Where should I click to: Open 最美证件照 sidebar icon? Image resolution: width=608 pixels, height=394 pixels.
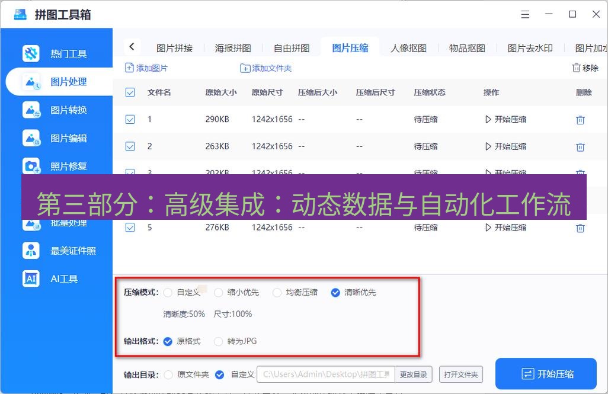tap(31, 251)
